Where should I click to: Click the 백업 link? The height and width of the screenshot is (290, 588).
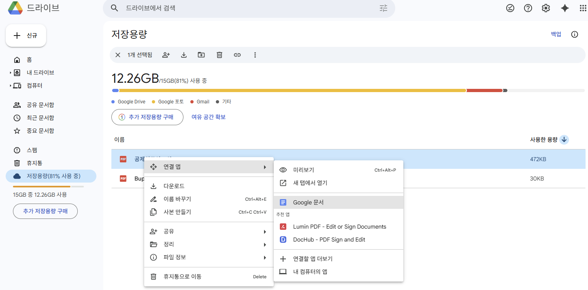tap(556, 34)
